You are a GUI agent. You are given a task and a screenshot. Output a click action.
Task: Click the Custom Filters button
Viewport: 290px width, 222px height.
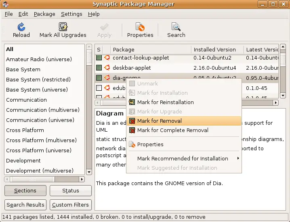click(71, 205)
